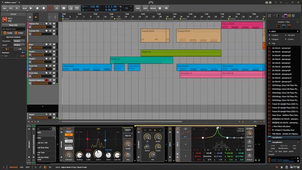Toggle the orange arranger timeline view icon
The height and width of the screenshot is (170, 302).
[36, 17]
